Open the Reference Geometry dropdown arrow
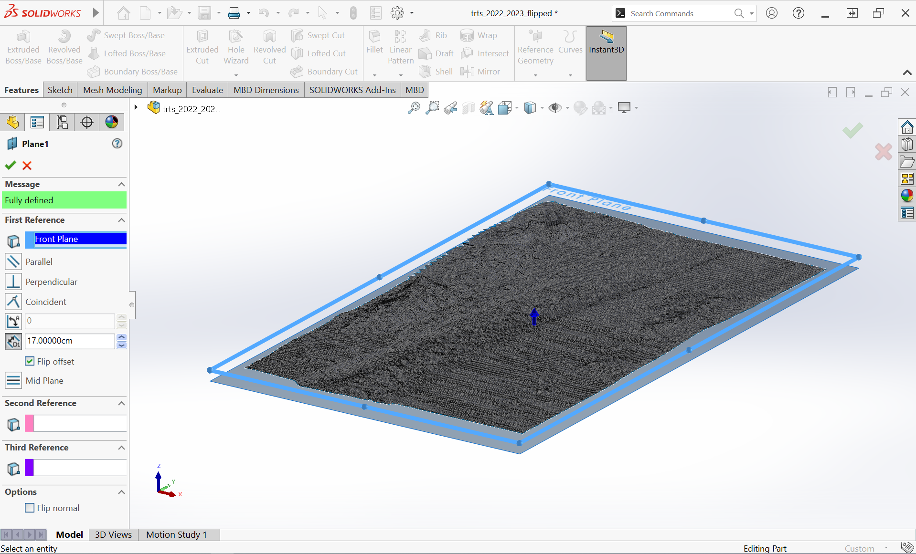916x554 pixels. (535, 75)
